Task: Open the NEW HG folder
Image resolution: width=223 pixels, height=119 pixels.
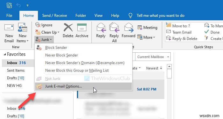Action: pyautogui.click(x=14, y=86)
